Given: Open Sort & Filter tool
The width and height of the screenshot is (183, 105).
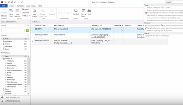Looking at the screenshot, I should [83, 13].
